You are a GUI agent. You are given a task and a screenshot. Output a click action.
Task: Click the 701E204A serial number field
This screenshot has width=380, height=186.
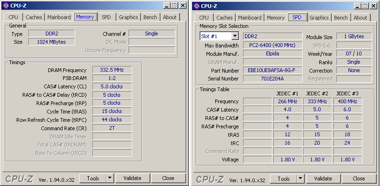273,79
